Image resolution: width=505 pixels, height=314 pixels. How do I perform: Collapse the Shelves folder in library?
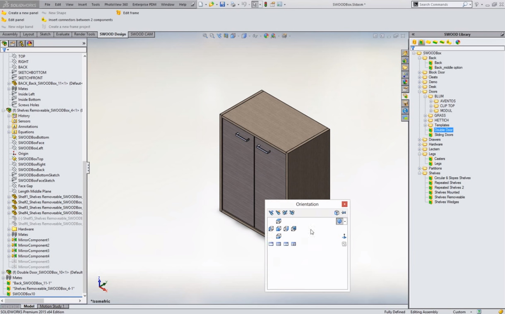coord(419,173)
